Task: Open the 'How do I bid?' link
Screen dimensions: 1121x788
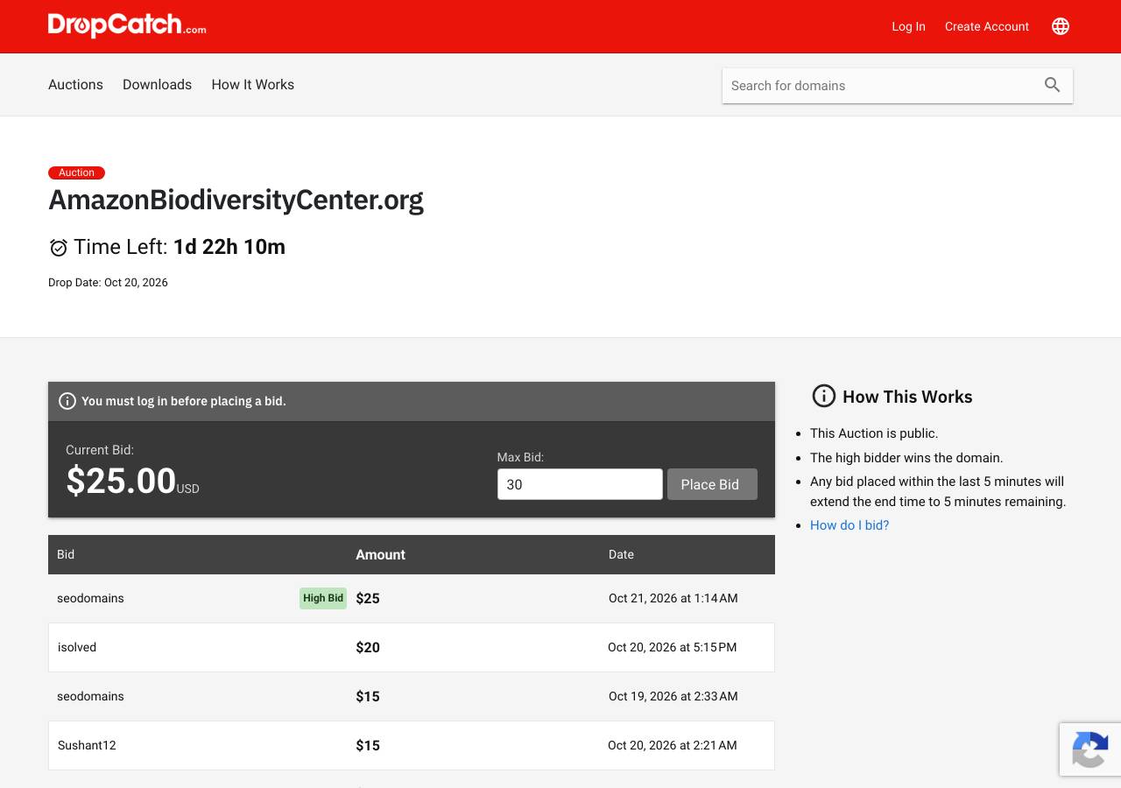Action: tap(850, 525)
